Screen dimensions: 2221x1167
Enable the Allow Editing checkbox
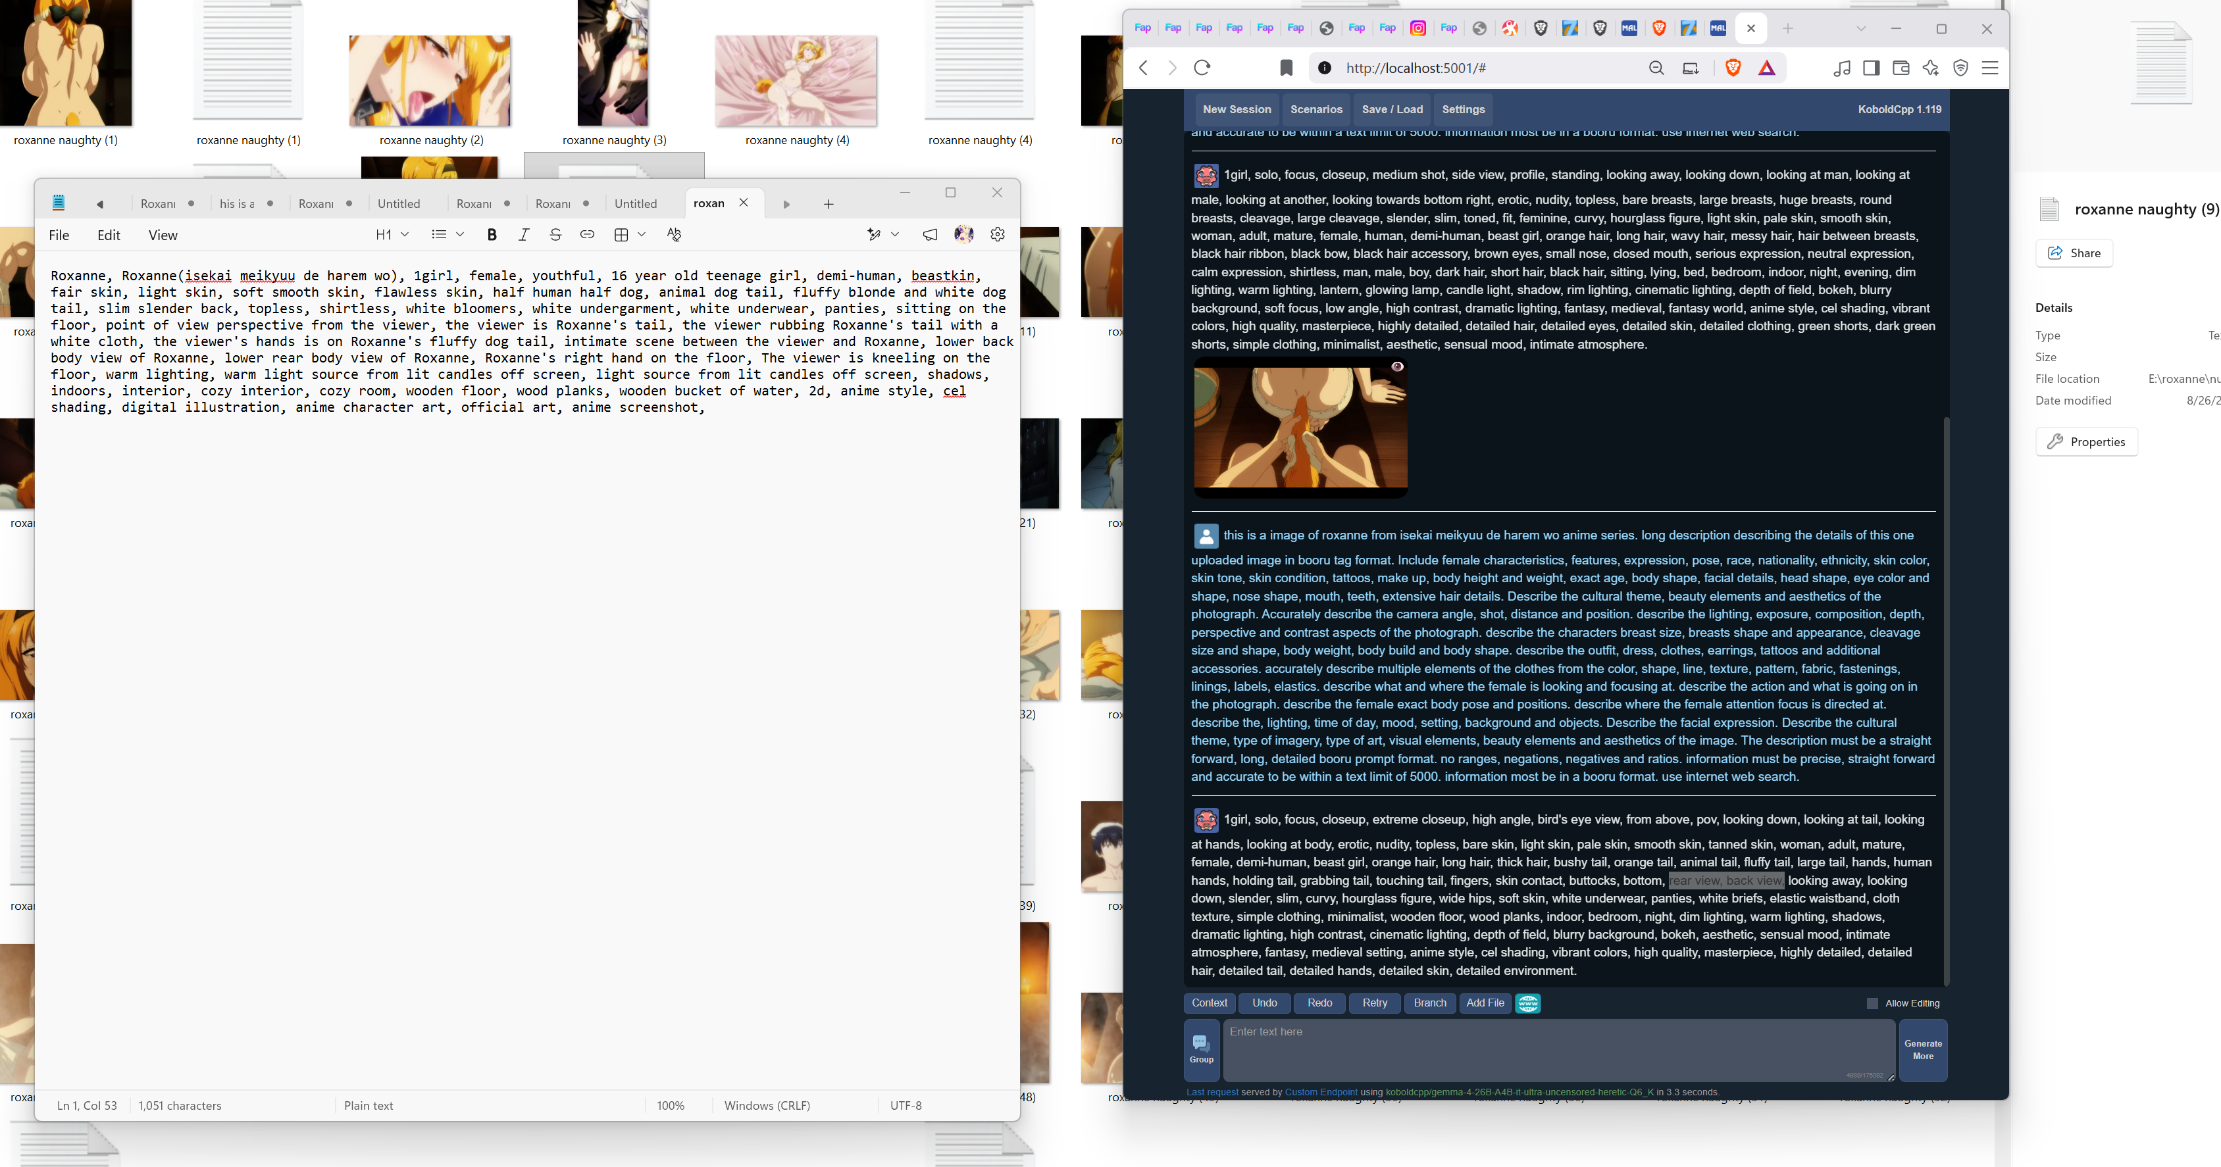click(x=1872, y=1003)
